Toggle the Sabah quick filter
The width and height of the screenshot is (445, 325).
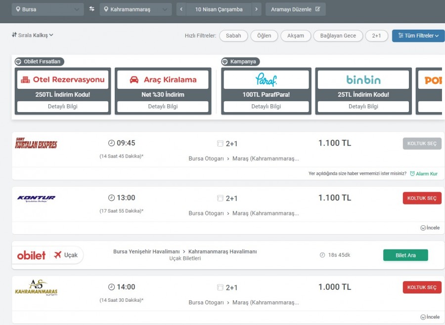(x=233, y=36)
